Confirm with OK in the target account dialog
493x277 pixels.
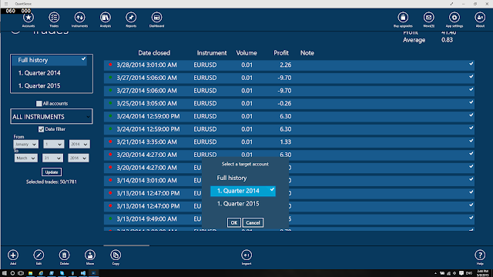pos(234,222)
